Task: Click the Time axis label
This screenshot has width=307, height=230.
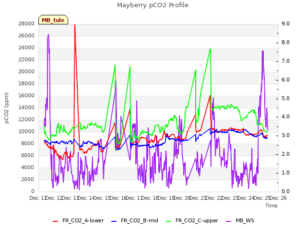Action: pyautogui.click(x=272, y=206)
